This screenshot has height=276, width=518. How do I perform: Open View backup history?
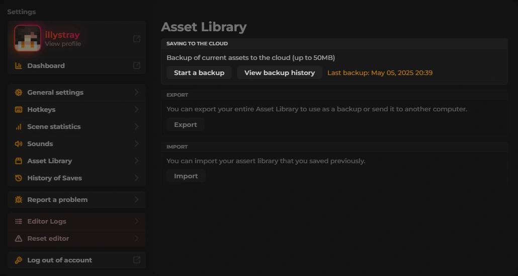[x=280, y=73]
